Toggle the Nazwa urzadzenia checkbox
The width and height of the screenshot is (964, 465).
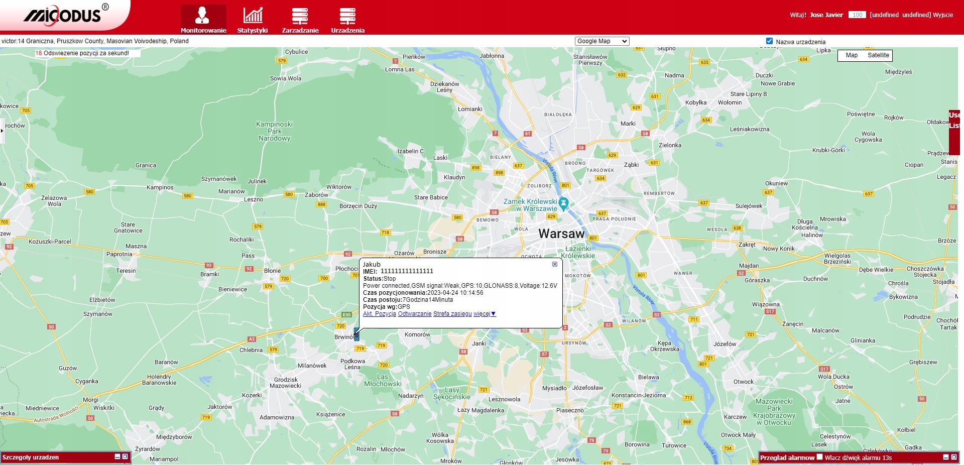(769, 41)
